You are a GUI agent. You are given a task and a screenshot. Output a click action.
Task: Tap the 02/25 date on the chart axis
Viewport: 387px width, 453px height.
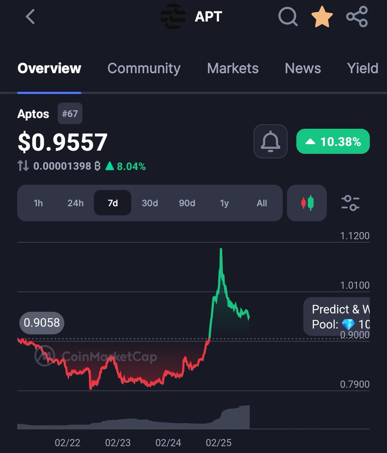tap(218, 442)
